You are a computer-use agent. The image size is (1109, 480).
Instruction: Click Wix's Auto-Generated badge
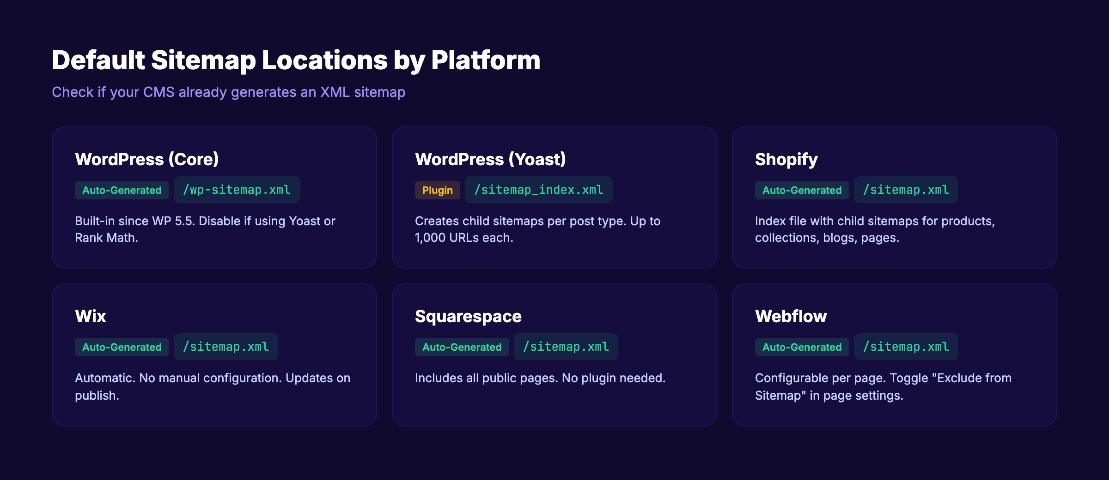pyautogui.click(x=122, y=347)
